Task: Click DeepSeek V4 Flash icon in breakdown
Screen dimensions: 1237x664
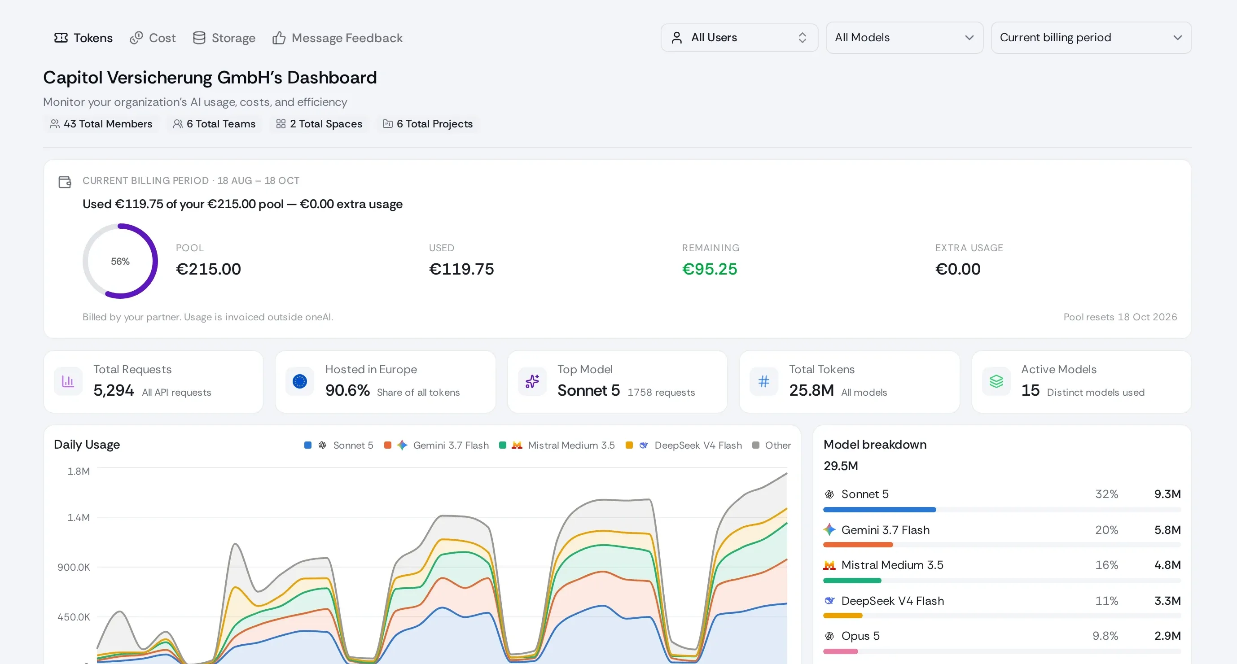Action: 829,601
